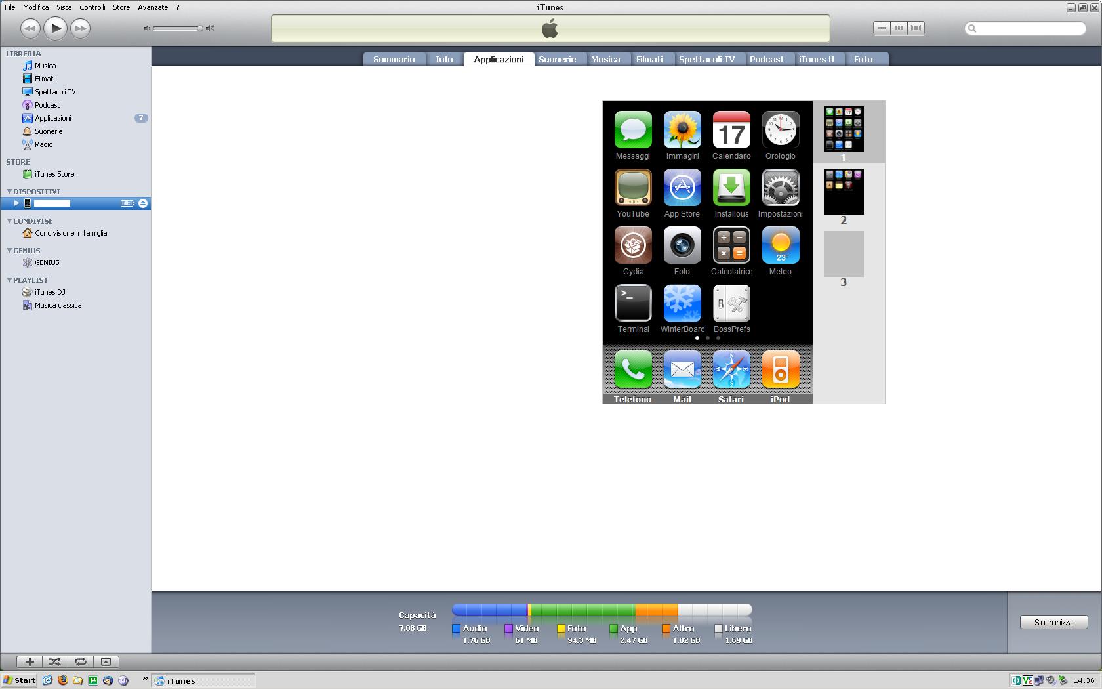Open the Modifica menu
This screenshot has width=1102, height=689.
coord(35,7)
